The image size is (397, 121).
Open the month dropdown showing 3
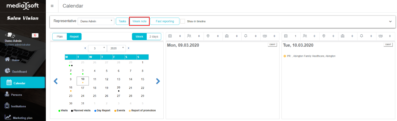coord(97,48)
